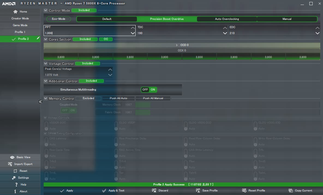Click Push All Auto
The image size is (323, 195).
coord(118,98)
